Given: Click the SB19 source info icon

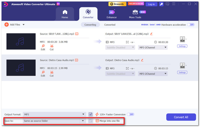Looking at the screenshot, I should pos(77,34).
